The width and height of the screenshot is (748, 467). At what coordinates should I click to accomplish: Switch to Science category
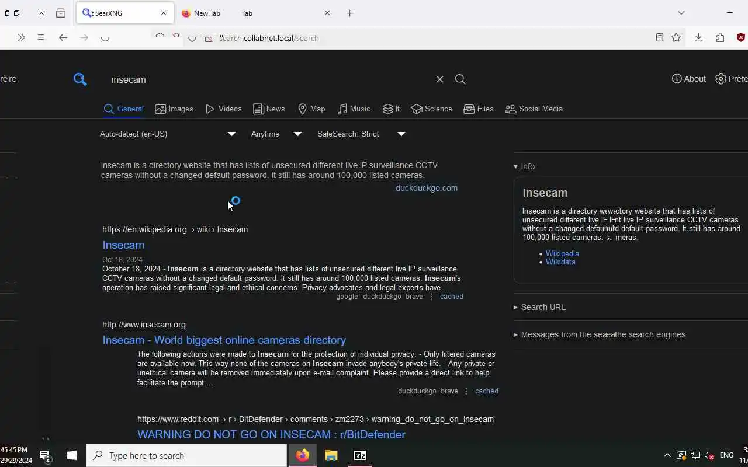(431, 109)
